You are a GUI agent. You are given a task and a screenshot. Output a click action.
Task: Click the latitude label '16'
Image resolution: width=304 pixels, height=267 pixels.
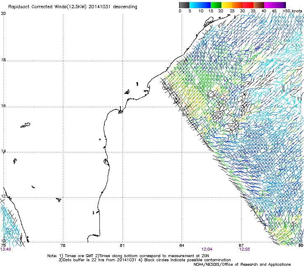click(x=3, y=106)
